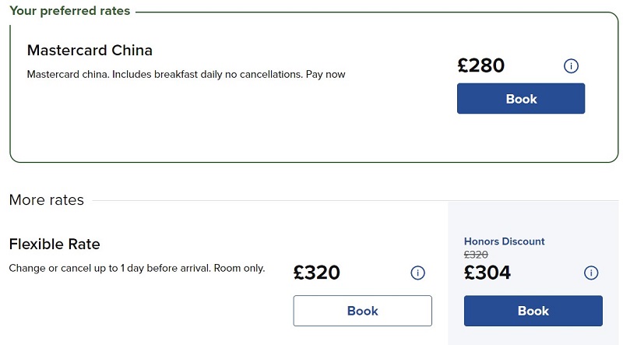This screenshot has height=345, width=623.
Task: Select the Mastercard China rate title
Action: click(x=90, y=51)
